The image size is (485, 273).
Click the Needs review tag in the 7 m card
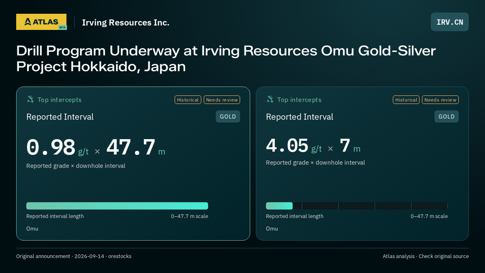point(440,100)
